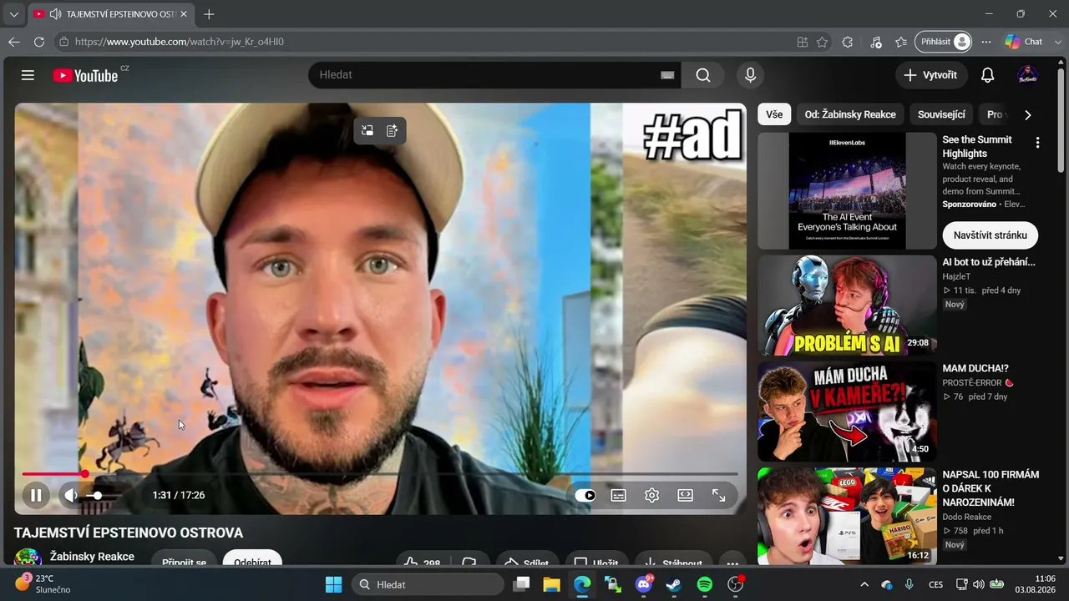Open a new browser tab

tap(209, 14)
